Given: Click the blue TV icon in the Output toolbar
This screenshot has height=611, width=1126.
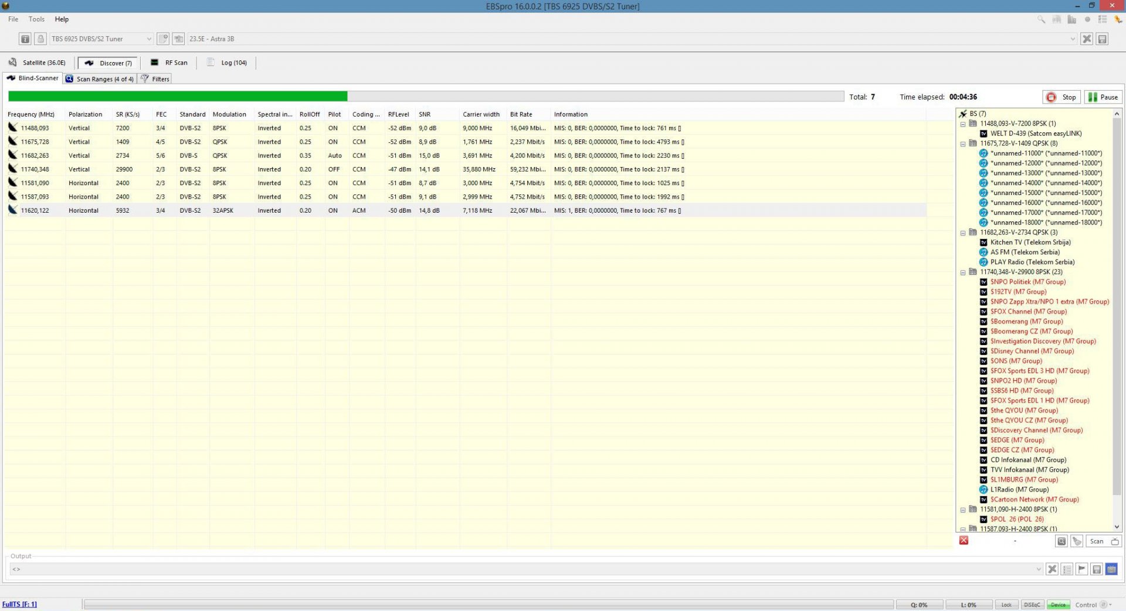Looking at the screenshot, I should (1111, 569).
